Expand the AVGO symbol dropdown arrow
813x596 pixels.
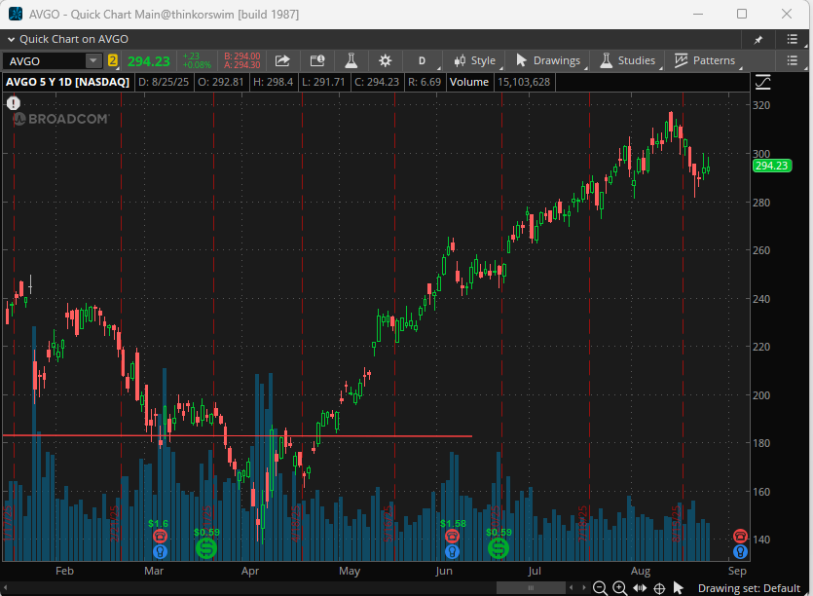click(x=92, y=60)
